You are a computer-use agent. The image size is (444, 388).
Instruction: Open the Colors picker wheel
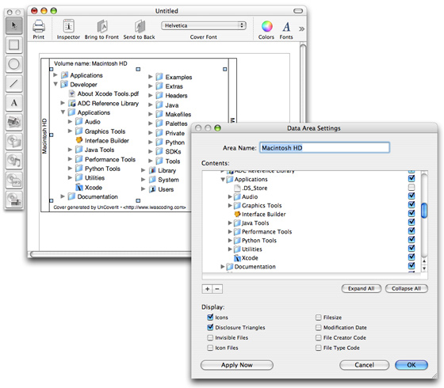(266, 26)
